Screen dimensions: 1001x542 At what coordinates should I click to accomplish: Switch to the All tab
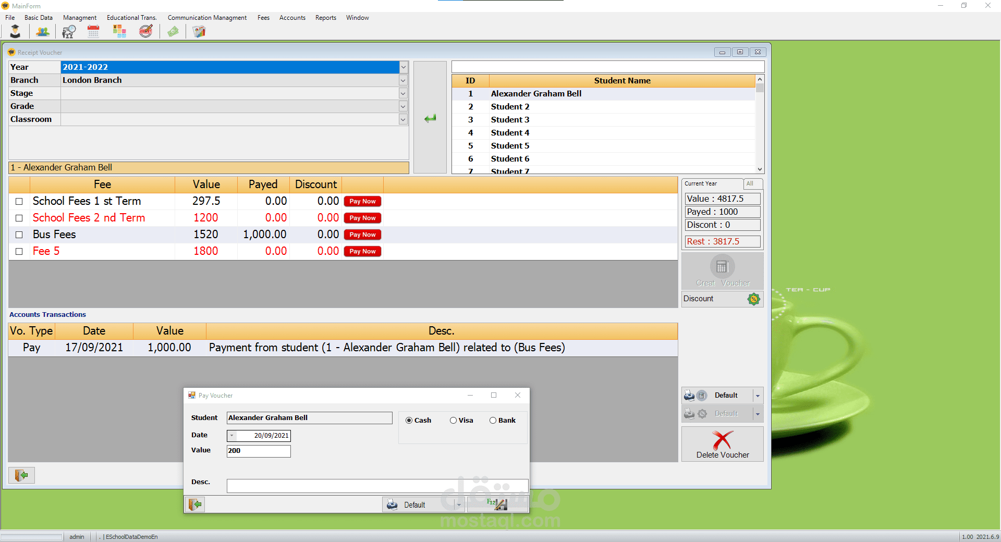(x=753, y=183)
